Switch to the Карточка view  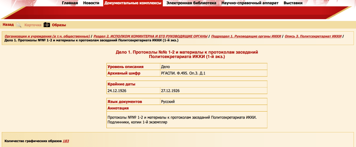(x=33, y=25)
